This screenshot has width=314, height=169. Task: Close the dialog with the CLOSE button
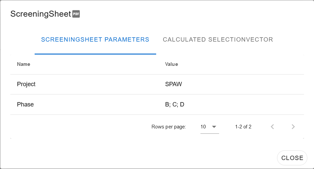pyautogui.click(x=292, y=158)
